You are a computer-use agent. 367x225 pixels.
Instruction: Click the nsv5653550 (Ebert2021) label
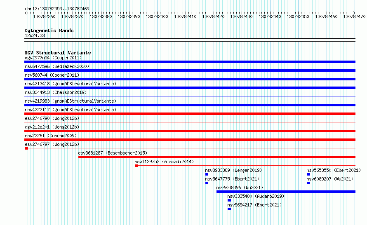334,170
